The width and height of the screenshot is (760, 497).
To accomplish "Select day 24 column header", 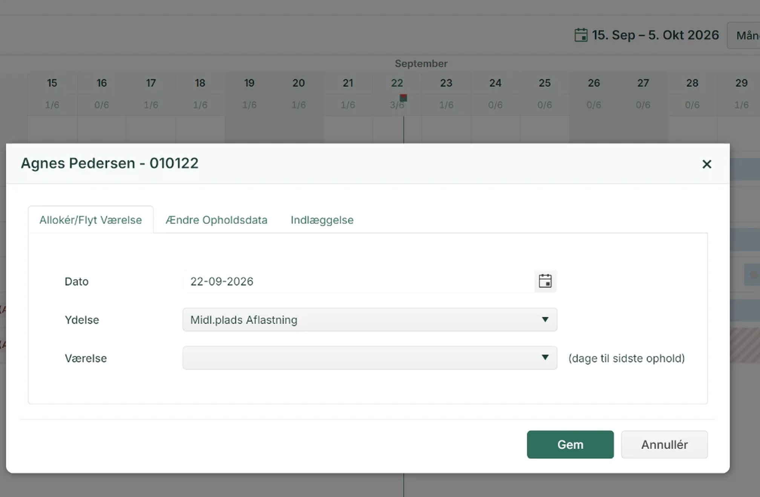I will coord(495,83).
